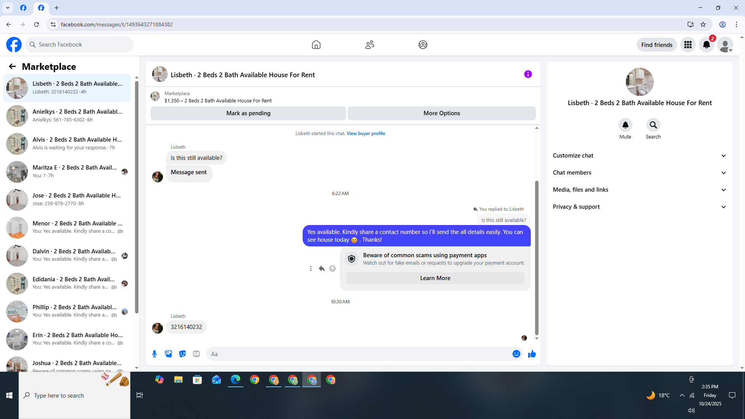Attach a photo with the image icon
This screenshot has height=419, width=745.
168,354
